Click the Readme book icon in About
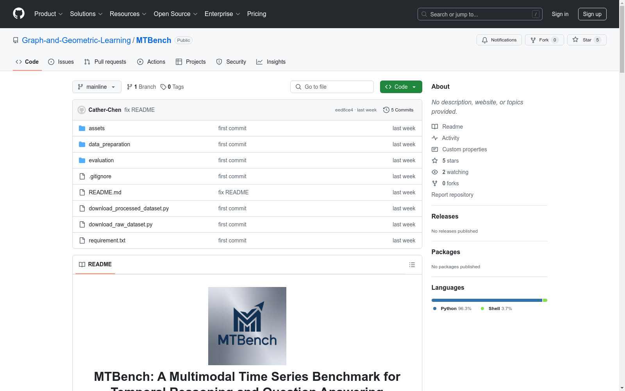This screenshot has height=391, width=625. click(x=435, y=127)
